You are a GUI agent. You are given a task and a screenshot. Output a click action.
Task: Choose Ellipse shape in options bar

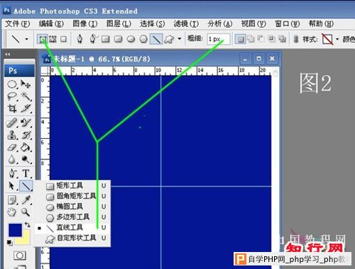coord(131,39)
